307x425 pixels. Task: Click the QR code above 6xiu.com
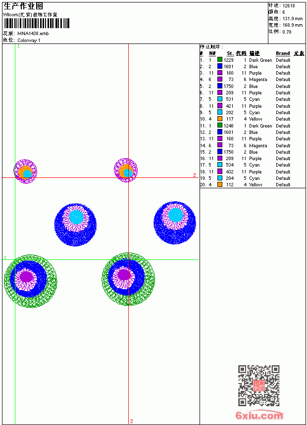click(259, 385)
